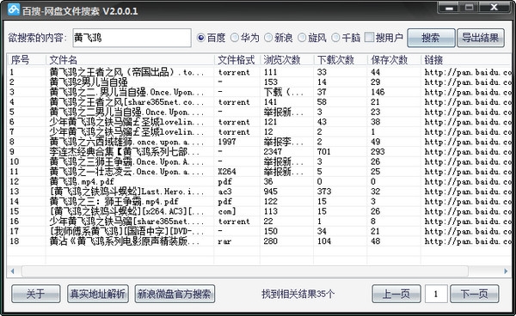Viewport: 516px width, 316px height.
Task: Select row 李连杰经典合集【黄飞鸿系列七部
Action: click(260, 152)
